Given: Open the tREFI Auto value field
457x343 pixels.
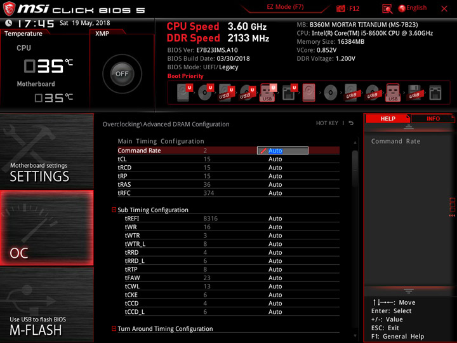Looking at the screenshot, I should (275, 219).
